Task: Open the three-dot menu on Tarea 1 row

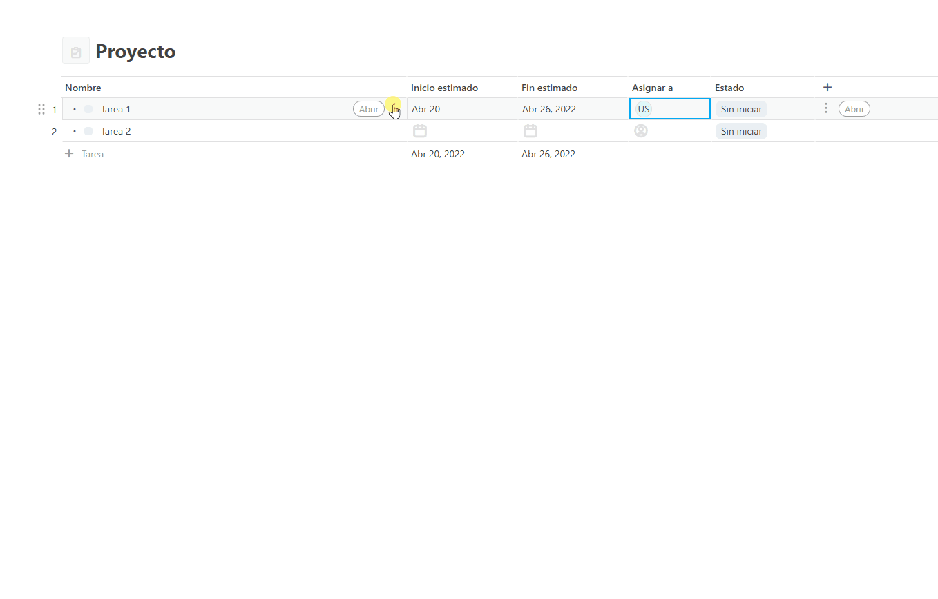Action: click(x=826, y=108)
